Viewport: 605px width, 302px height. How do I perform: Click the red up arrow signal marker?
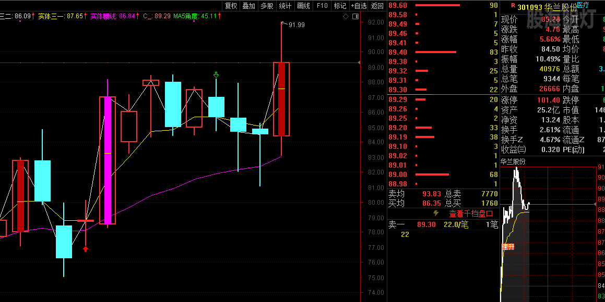[86, 249]
